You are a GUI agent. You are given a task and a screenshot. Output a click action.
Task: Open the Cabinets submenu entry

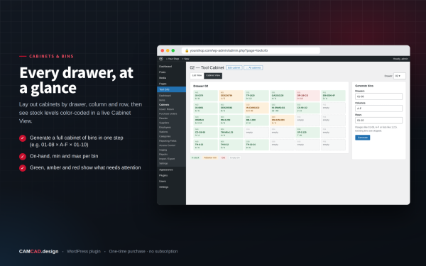[164, 104]
